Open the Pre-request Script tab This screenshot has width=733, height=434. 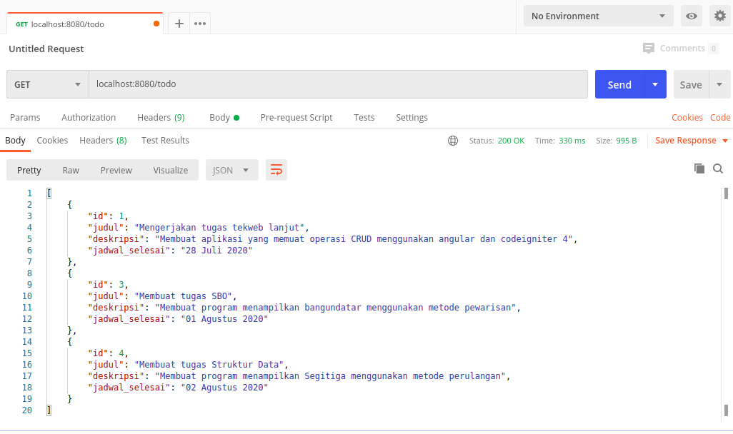pyautogui.click(x=296, y=118)
